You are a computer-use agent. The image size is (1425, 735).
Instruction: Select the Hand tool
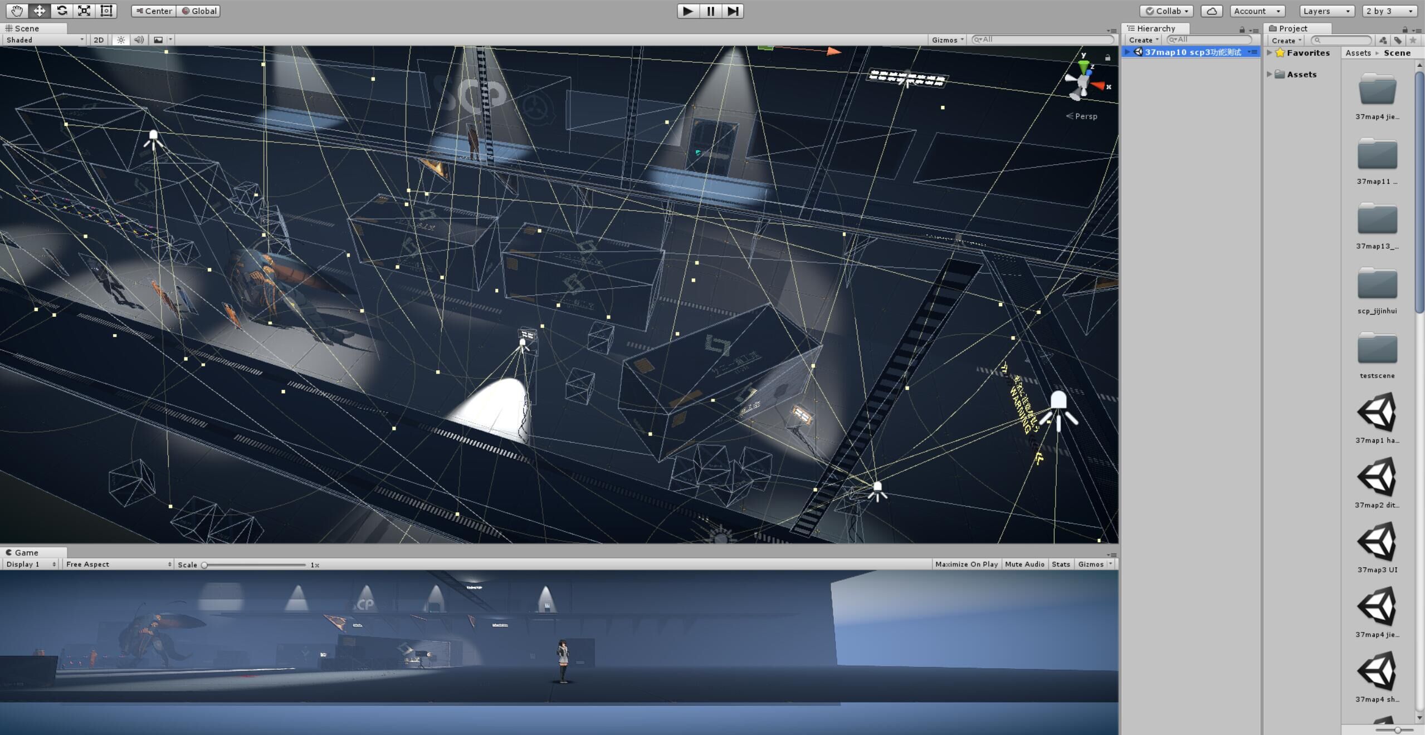tap(17, 11)
